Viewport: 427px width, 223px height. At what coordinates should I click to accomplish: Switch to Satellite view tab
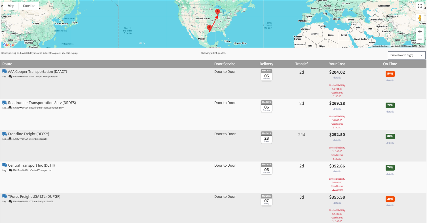(x=29, y=6)
